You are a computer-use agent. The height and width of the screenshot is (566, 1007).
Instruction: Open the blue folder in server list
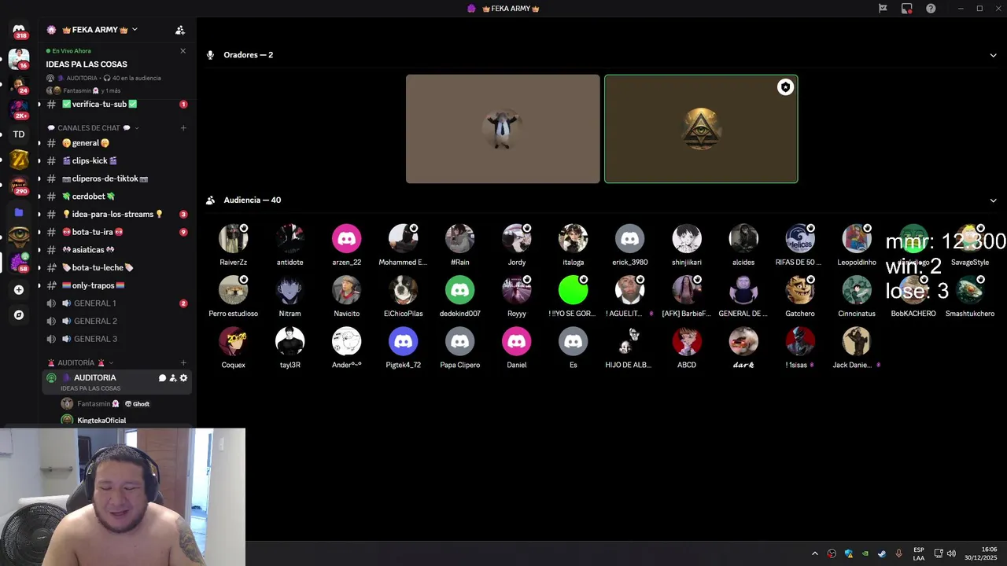[x=19, y=212]
